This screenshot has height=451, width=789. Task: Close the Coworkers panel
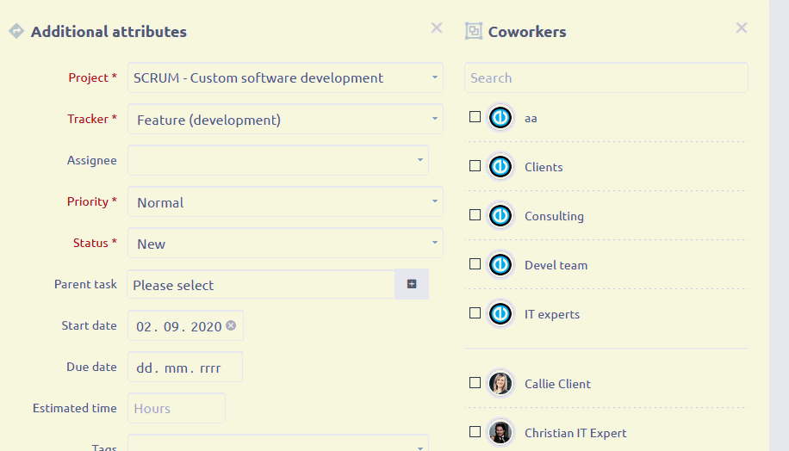[742, 28]
